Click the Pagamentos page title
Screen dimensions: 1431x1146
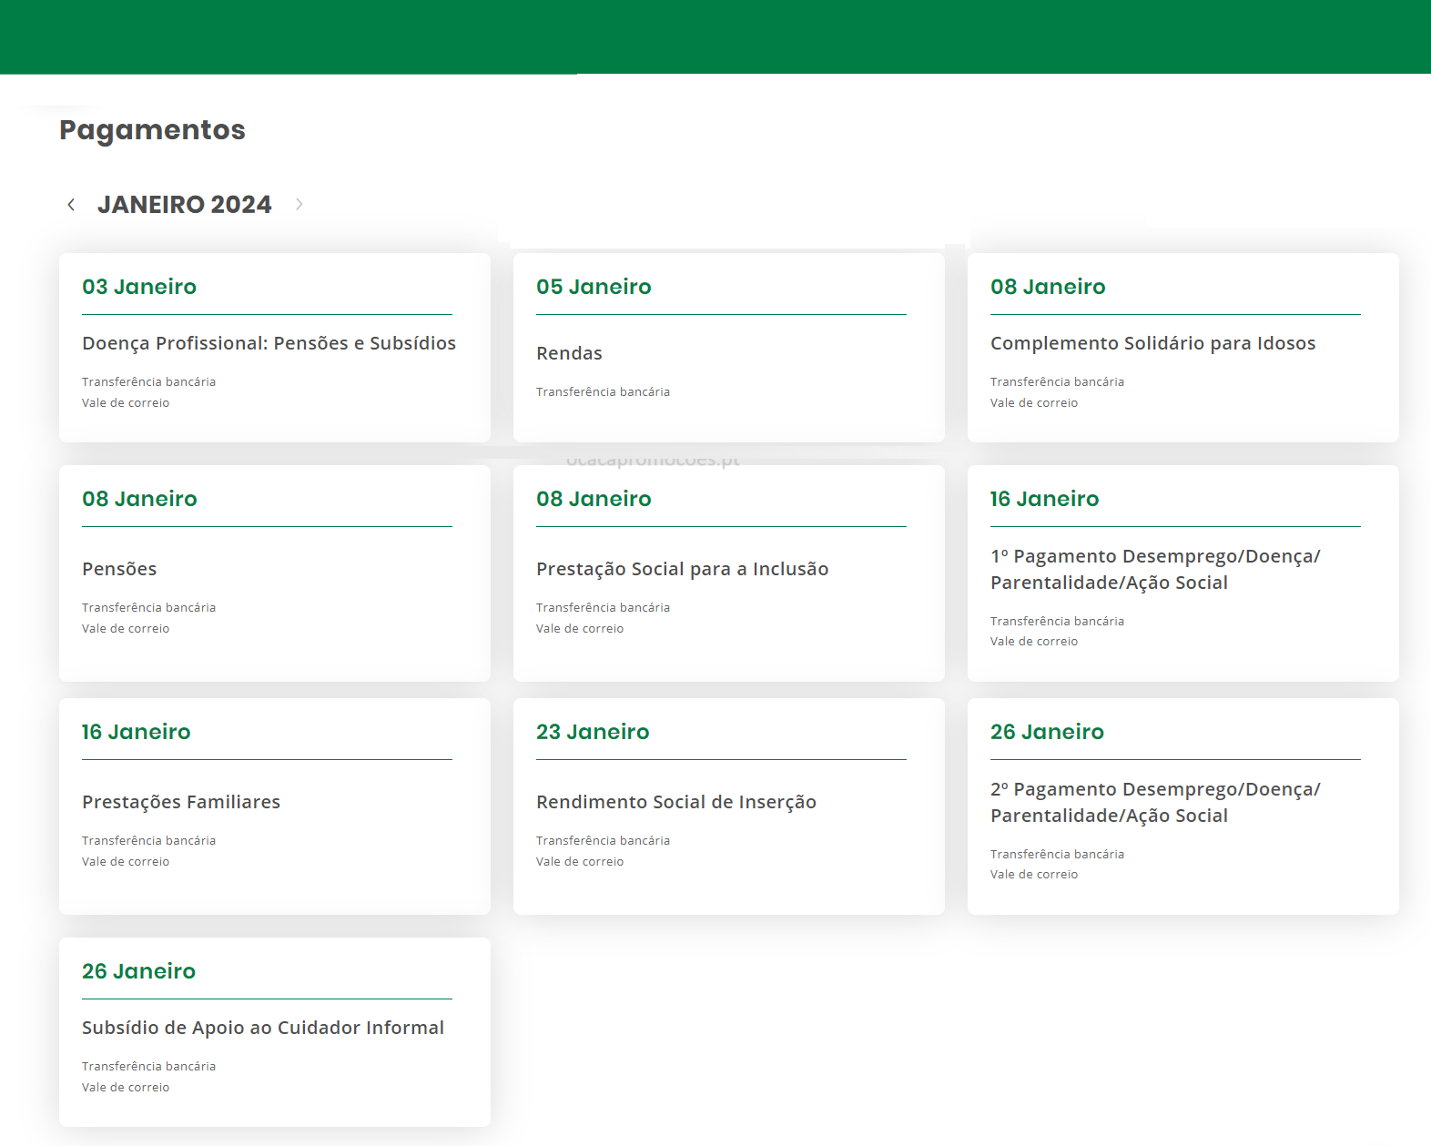tap(152, 130)
